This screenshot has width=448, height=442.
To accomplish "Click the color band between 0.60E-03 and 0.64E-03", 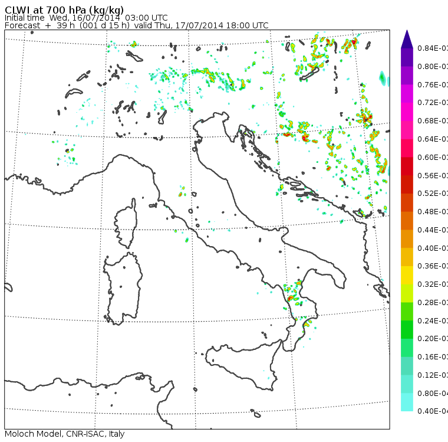I will 407,148.
